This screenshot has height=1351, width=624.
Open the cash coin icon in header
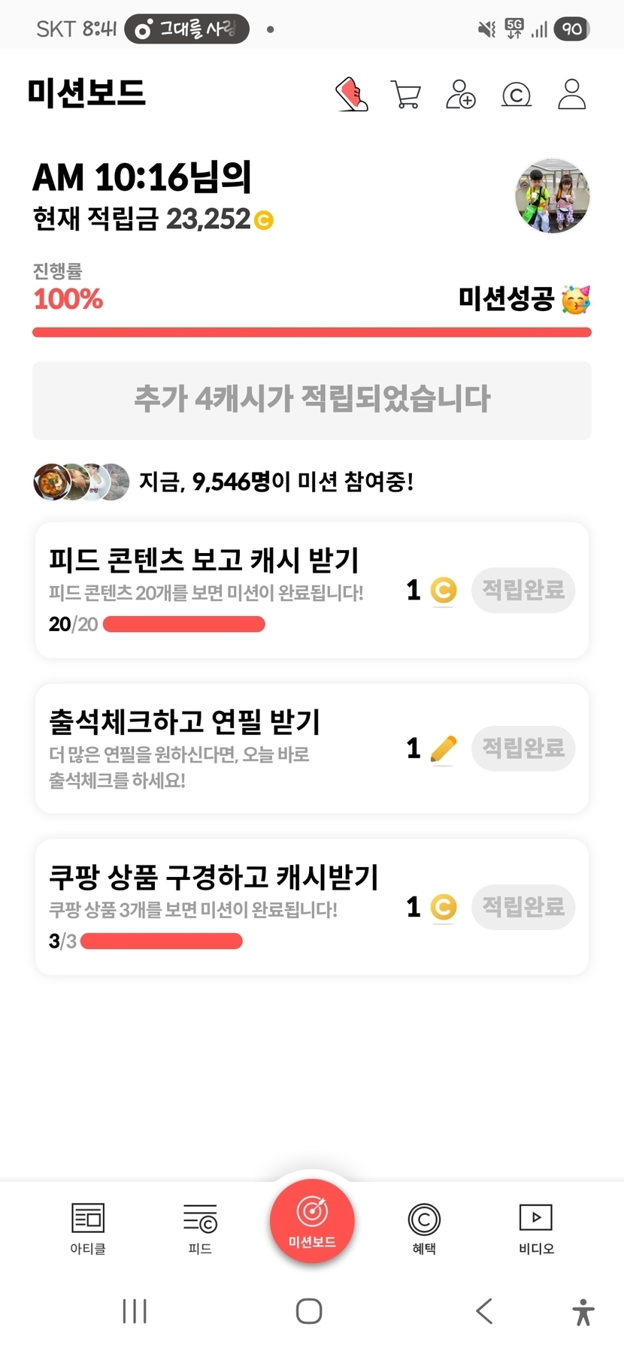pos(516,95)
